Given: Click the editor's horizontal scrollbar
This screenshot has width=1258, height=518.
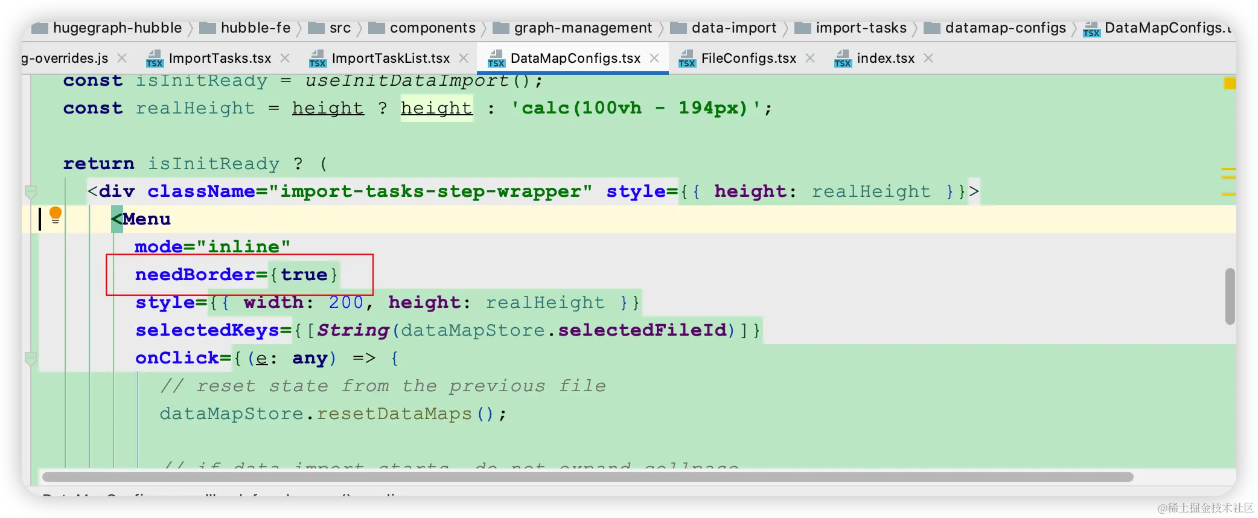Looking at the screenshot, I should 587,477.
